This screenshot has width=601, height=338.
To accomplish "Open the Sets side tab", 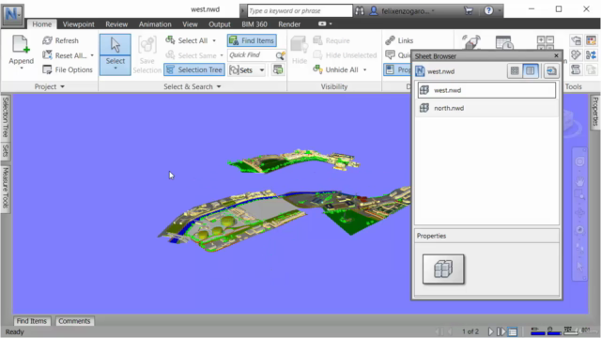I will (x=6, y=150).
